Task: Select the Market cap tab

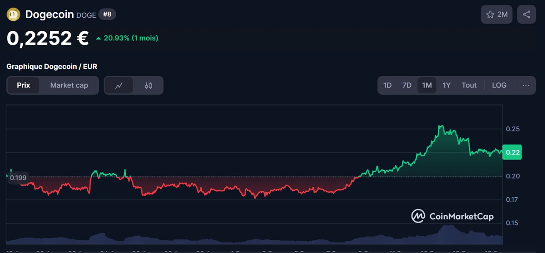Action: (x=69, y=85)
